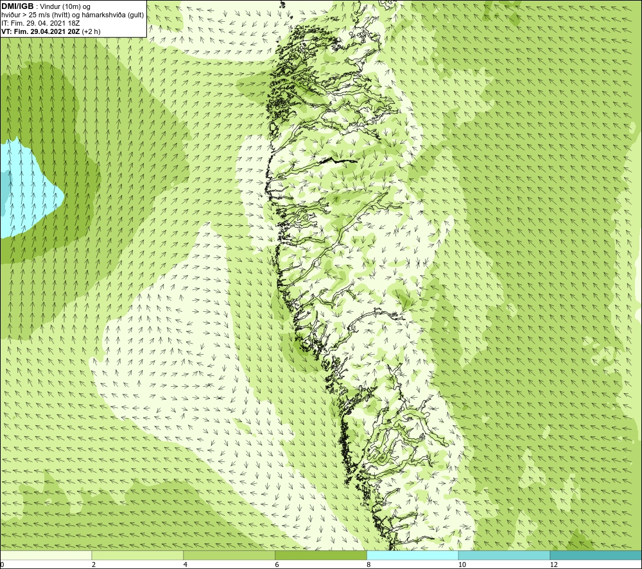Click the legend scale label '12'

[x=554, y=565]
